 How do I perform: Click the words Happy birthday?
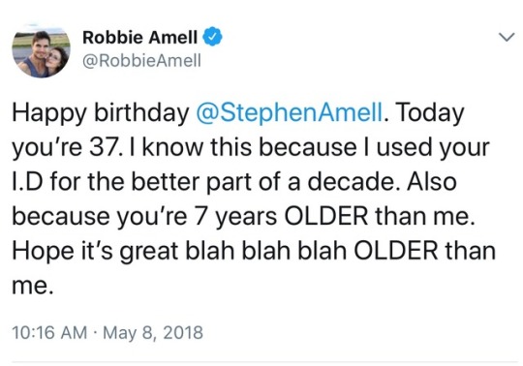coord(101,113)
